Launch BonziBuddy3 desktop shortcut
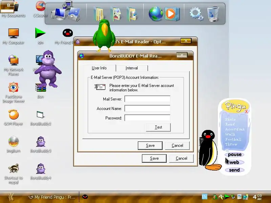The height and width of the screenshot is (203, 271). pos(40,144)
